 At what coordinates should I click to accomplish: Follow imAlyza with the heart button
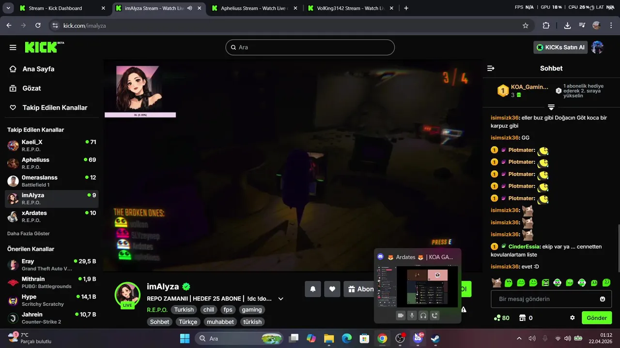[332, 289]
